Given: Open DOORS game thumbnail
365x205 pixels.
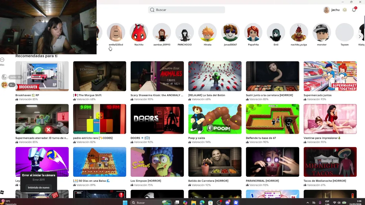Looking at the screenshot, I should click(x=157, y=119).
